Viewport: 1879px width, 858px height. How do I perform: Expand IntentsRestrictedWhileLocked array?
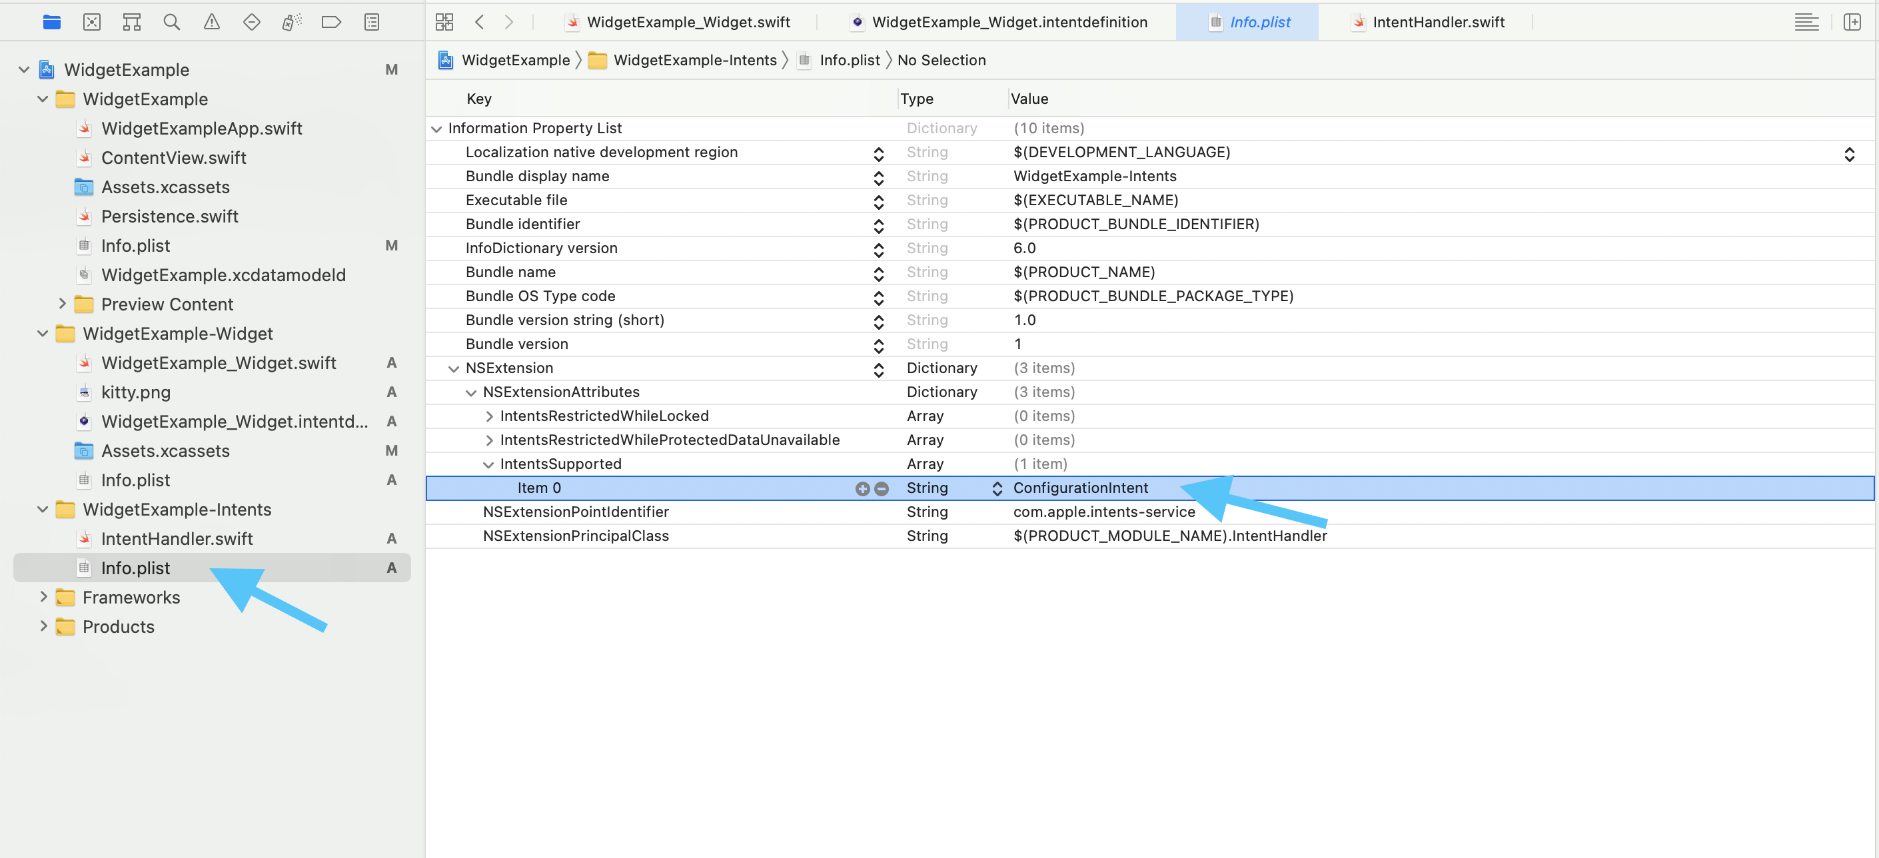coord(488,416)
